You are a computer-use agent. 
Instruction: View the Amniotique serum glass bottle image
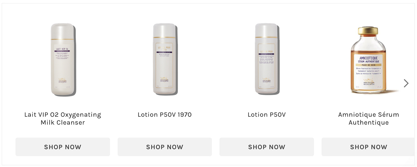(x=369, y=60)
